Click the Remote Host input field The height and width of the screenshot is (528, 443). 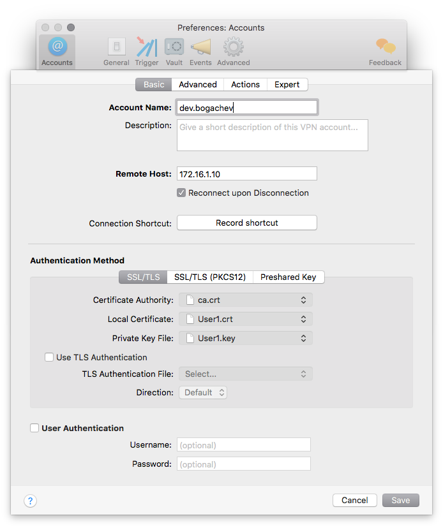(246, 173)
